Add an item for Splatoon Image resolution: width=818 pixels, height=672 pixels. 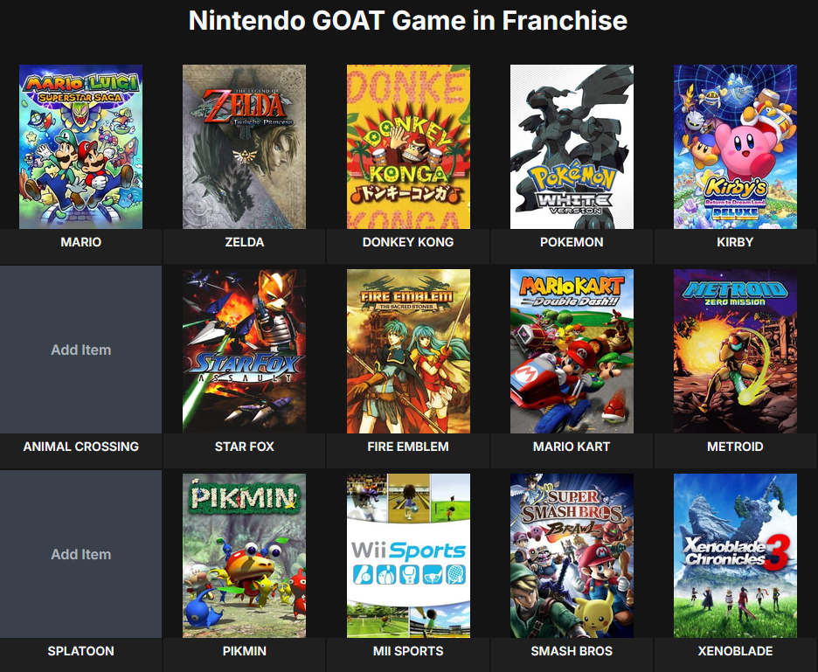click(x=81, y=554)
